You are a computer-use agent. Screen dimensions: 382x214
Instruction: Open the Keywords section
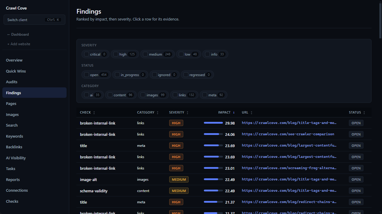pos(34,136)
